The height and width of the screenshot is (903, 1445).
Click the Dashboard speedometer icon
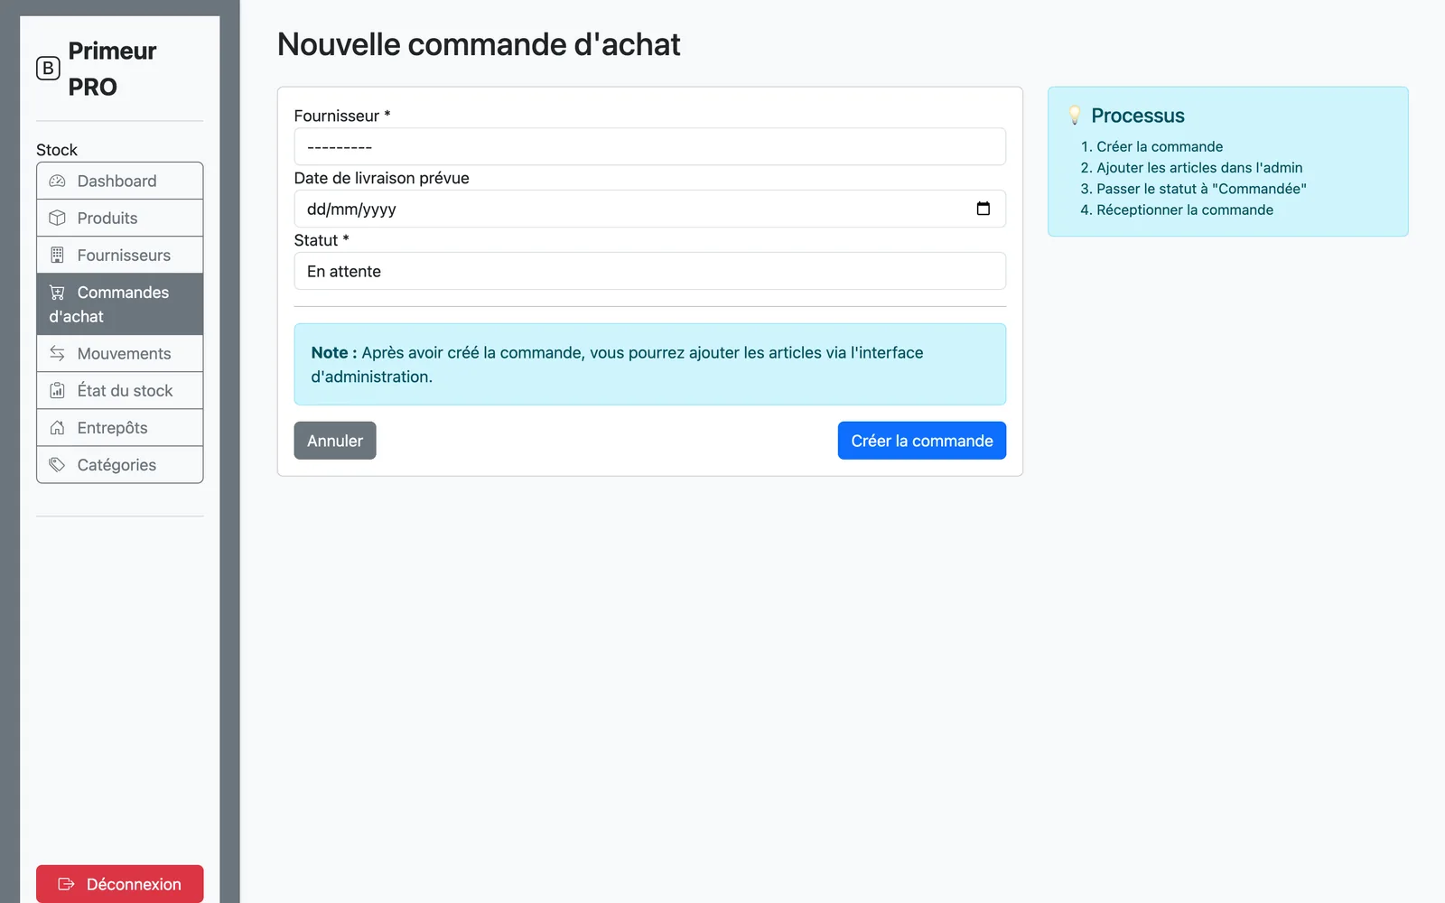pos(57,181)
